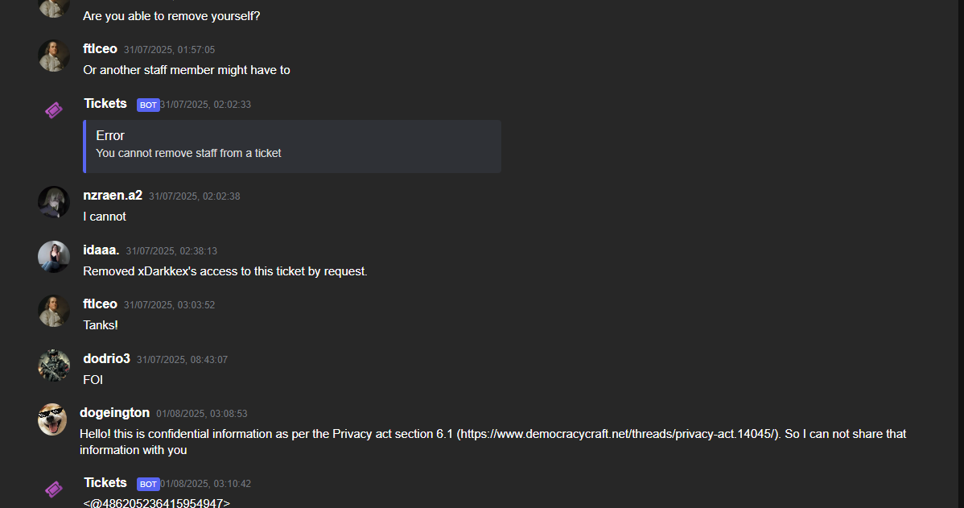Screen dimensions: 964x508
Task: Click the Error embed box
Action: coord(292,147)
